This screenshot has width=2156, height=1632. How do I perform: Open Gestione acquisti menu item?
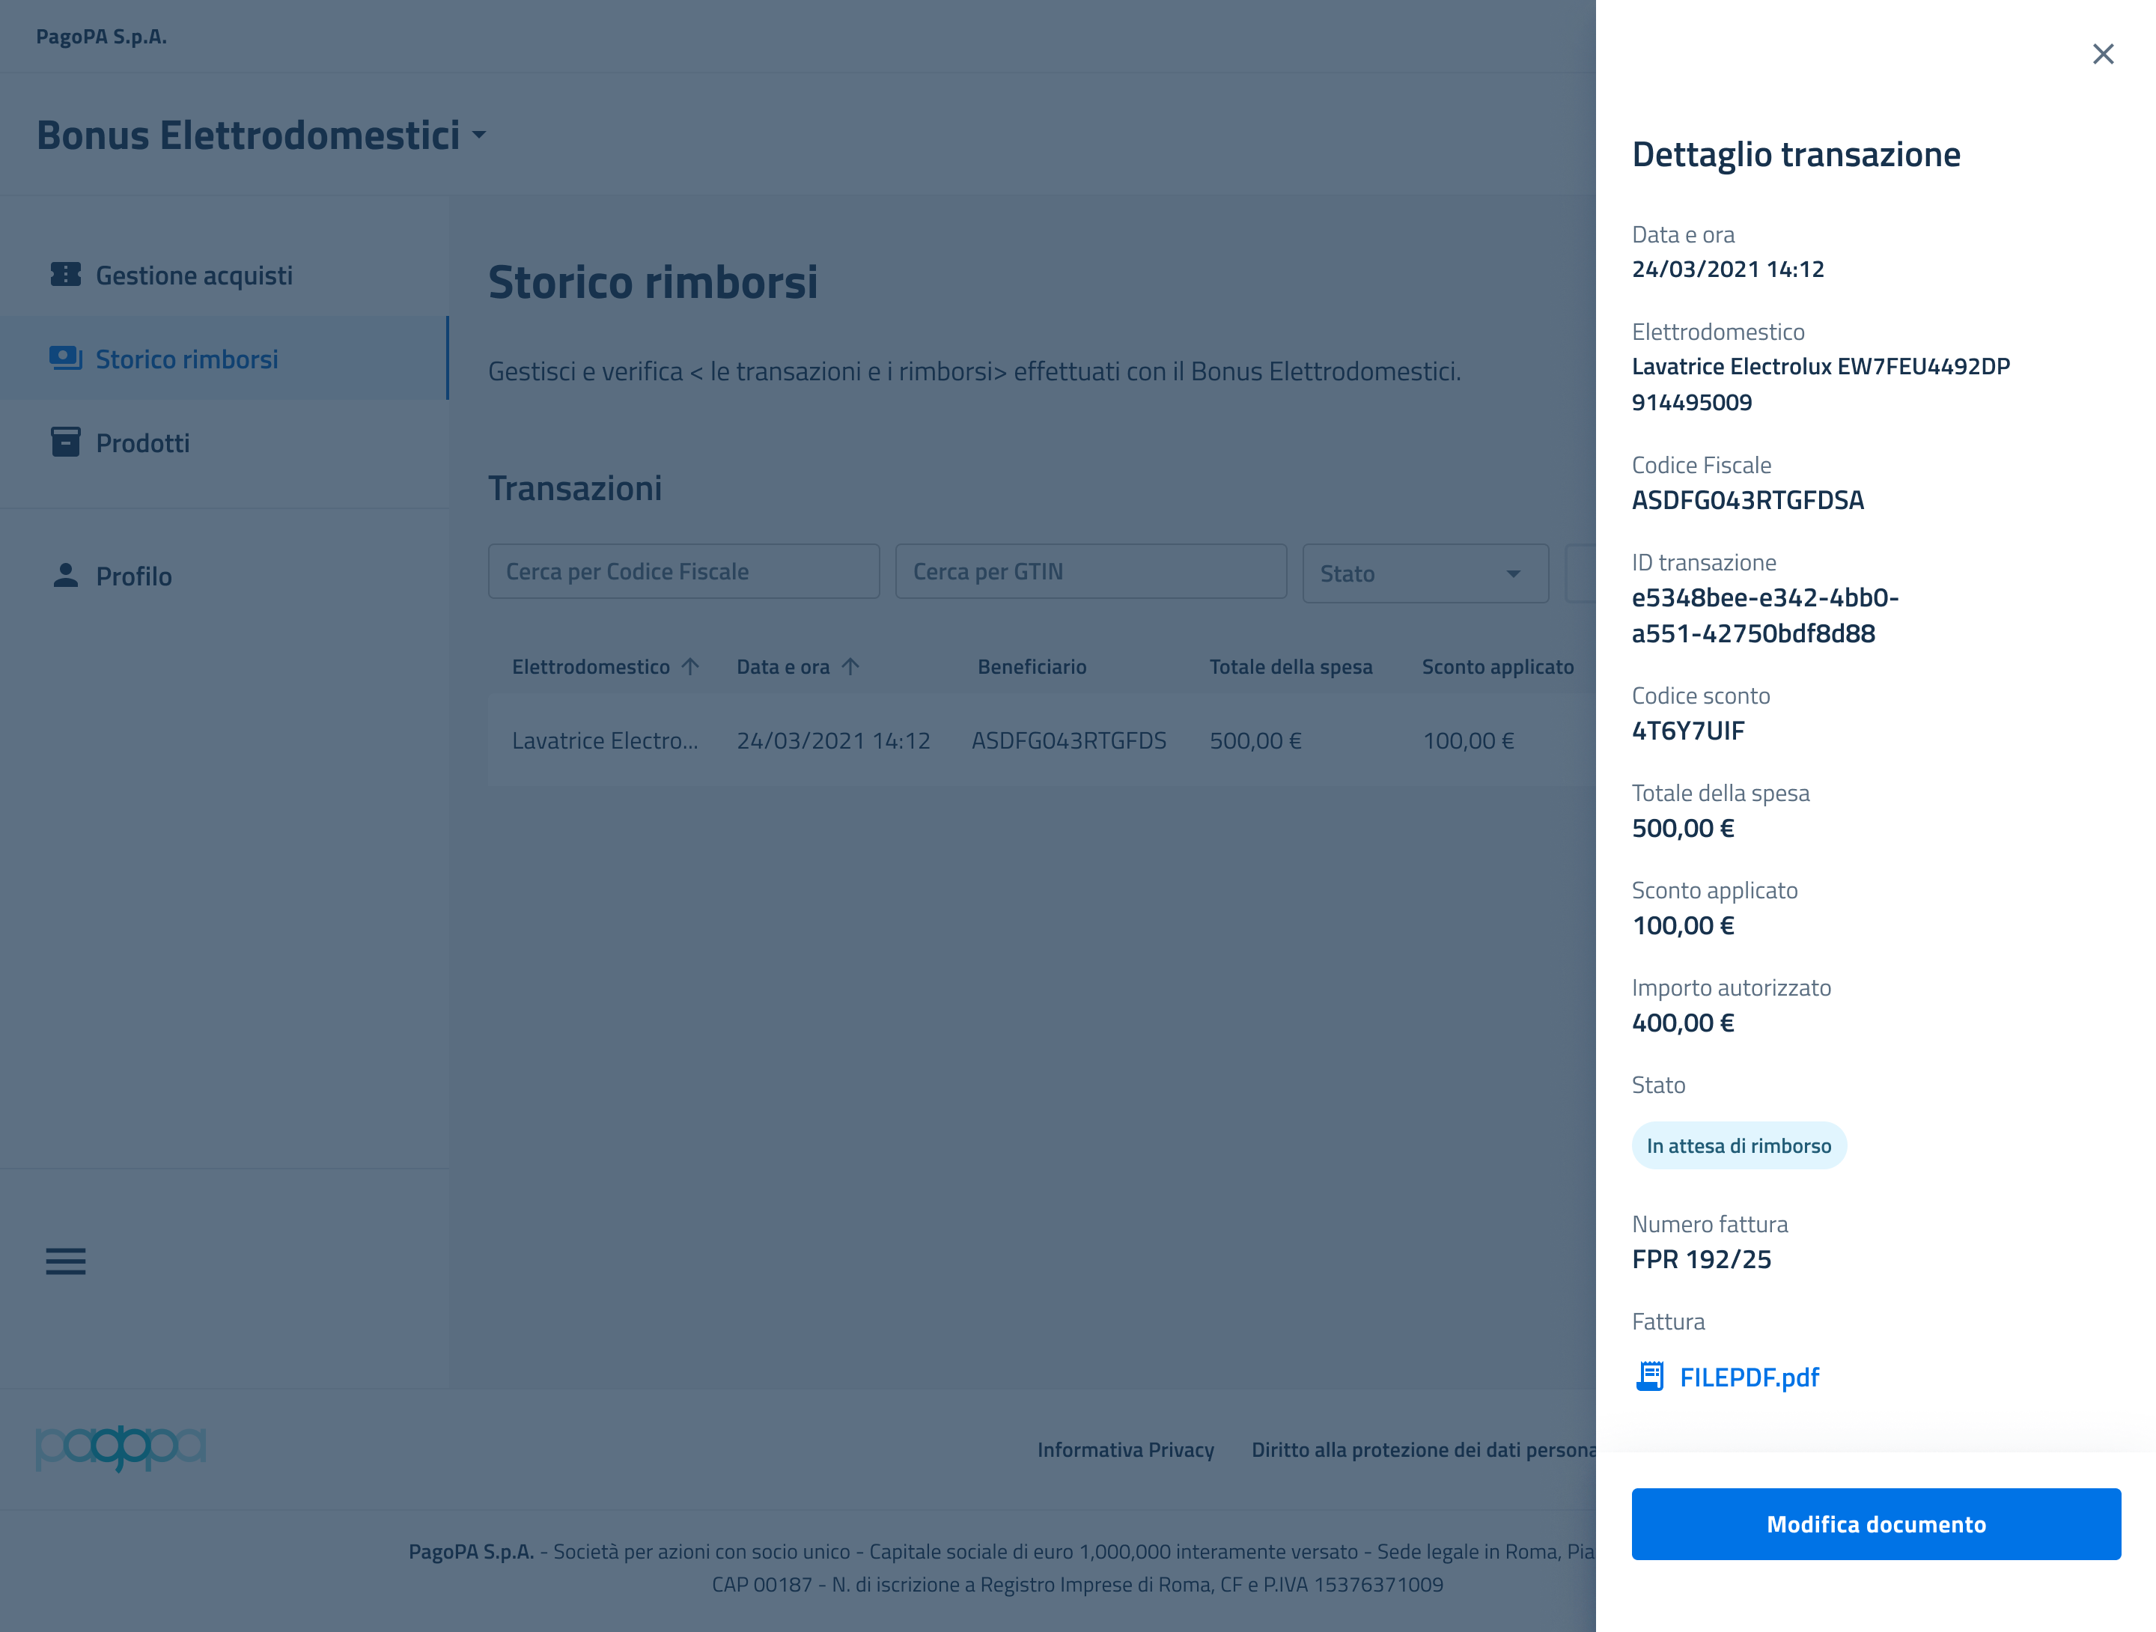point(194,276)
